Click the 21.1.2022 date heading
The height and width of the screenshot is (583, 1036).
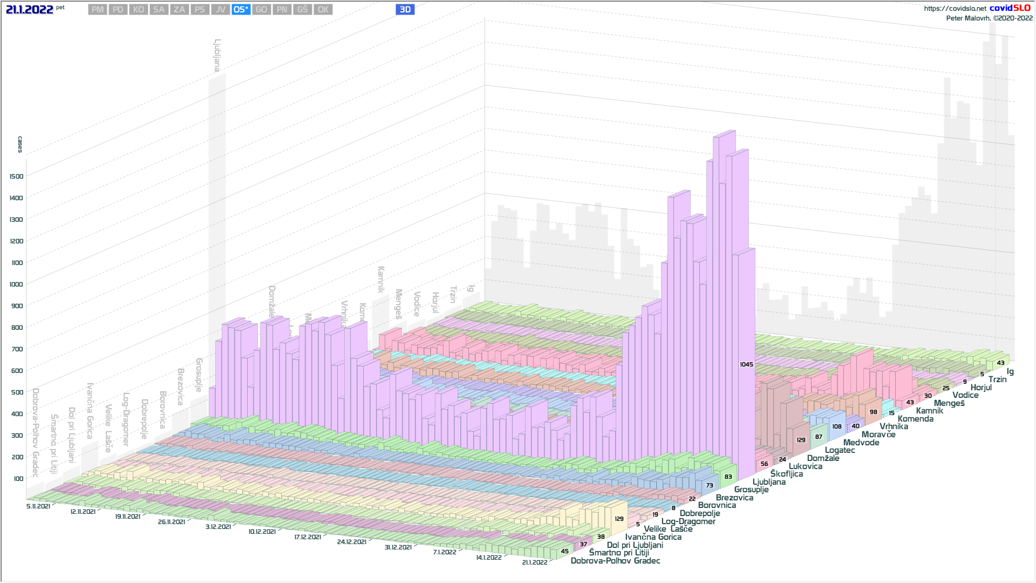click(x=30, y=10)
